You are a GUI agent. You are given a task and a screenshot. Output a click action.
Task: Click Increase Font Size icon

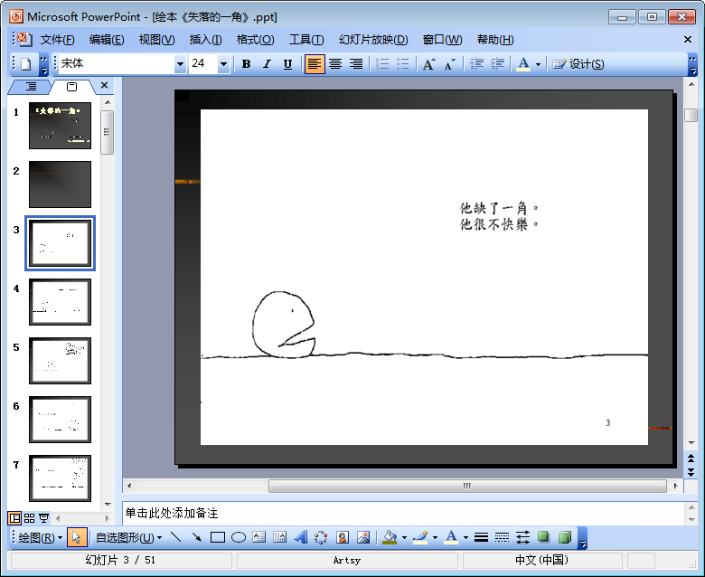(429, 64)
